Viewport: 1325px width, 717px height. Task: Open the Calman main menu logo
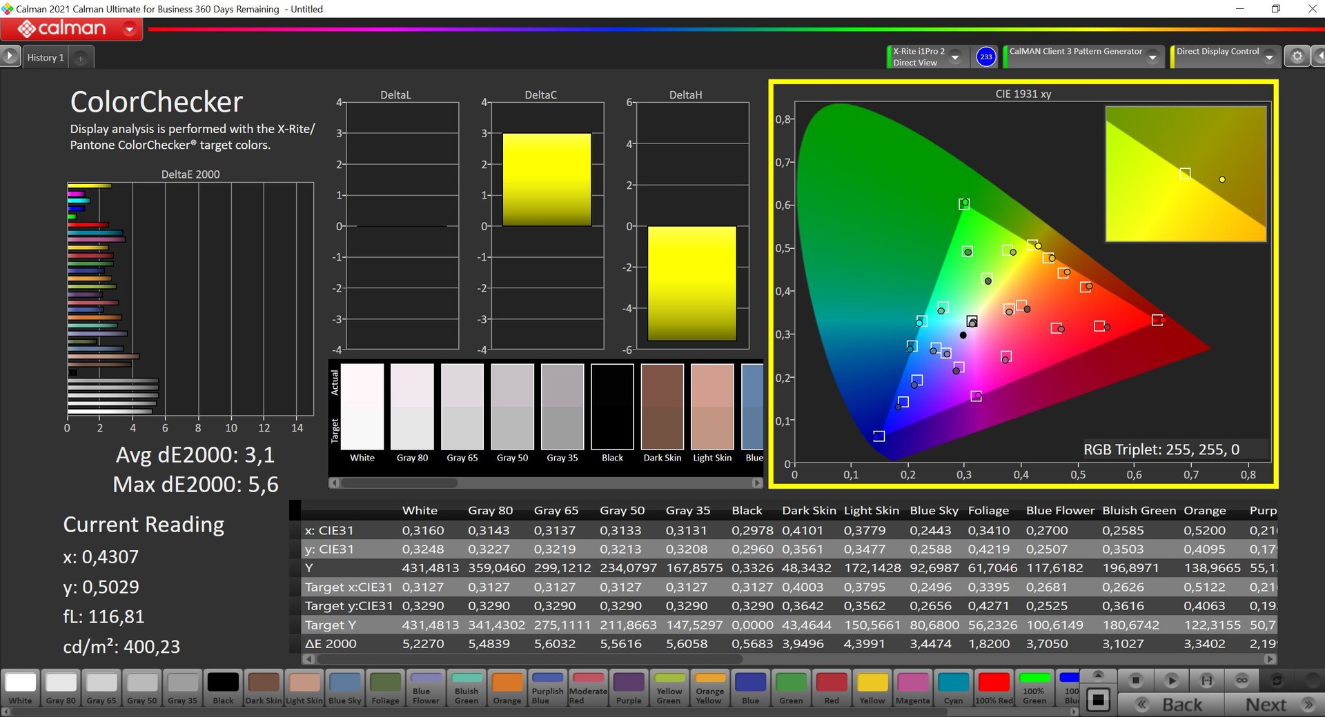point(62,29)
